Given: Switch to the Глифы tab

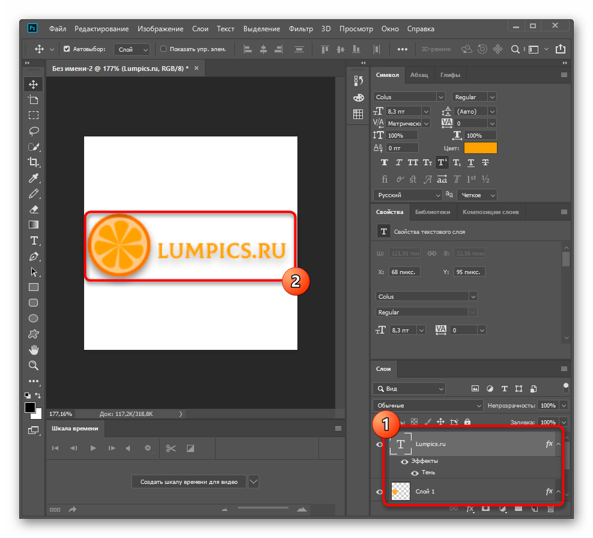Looking at the screenshot, I should click(450, 75).
